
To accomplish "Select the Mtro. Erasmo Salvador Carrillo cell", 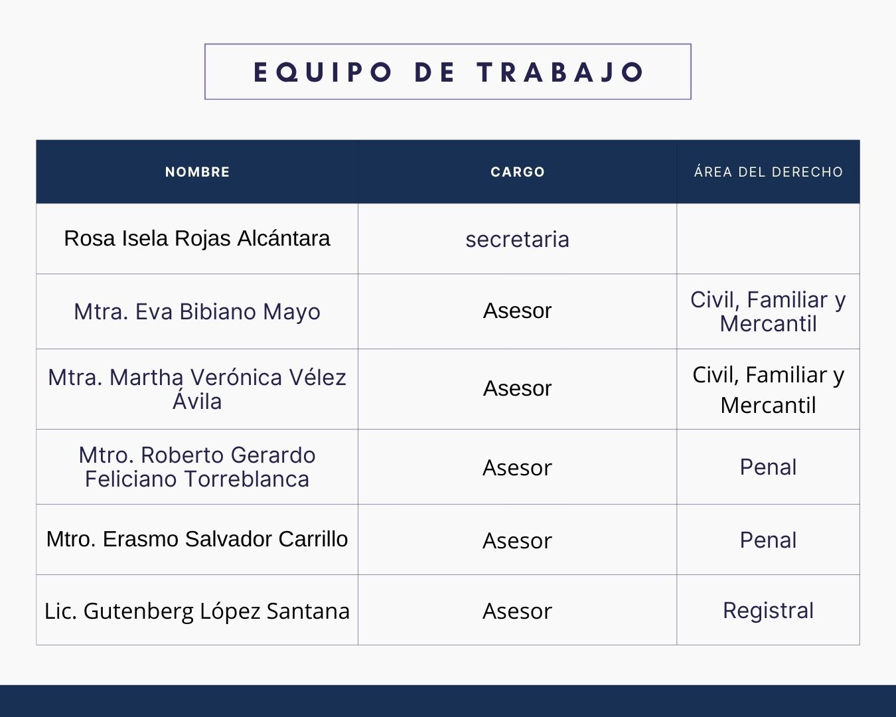I will (x=197, y=539).
